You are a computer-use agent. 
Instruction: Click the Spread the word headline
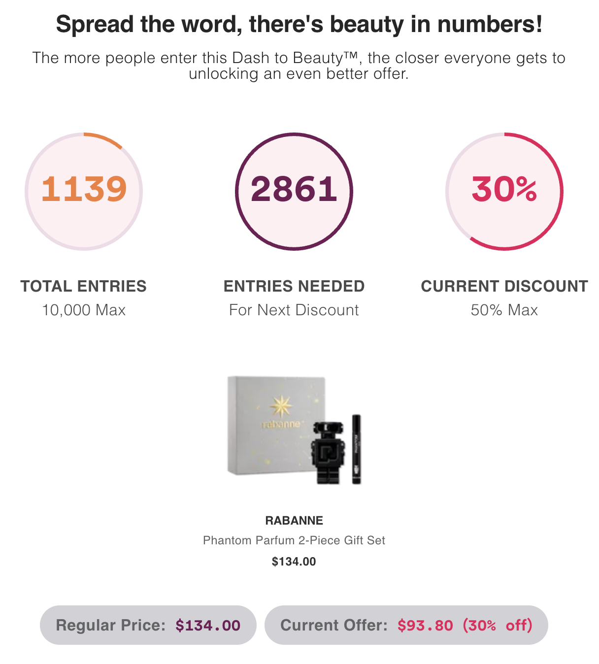pyautogui.click(x=299, y=24)
